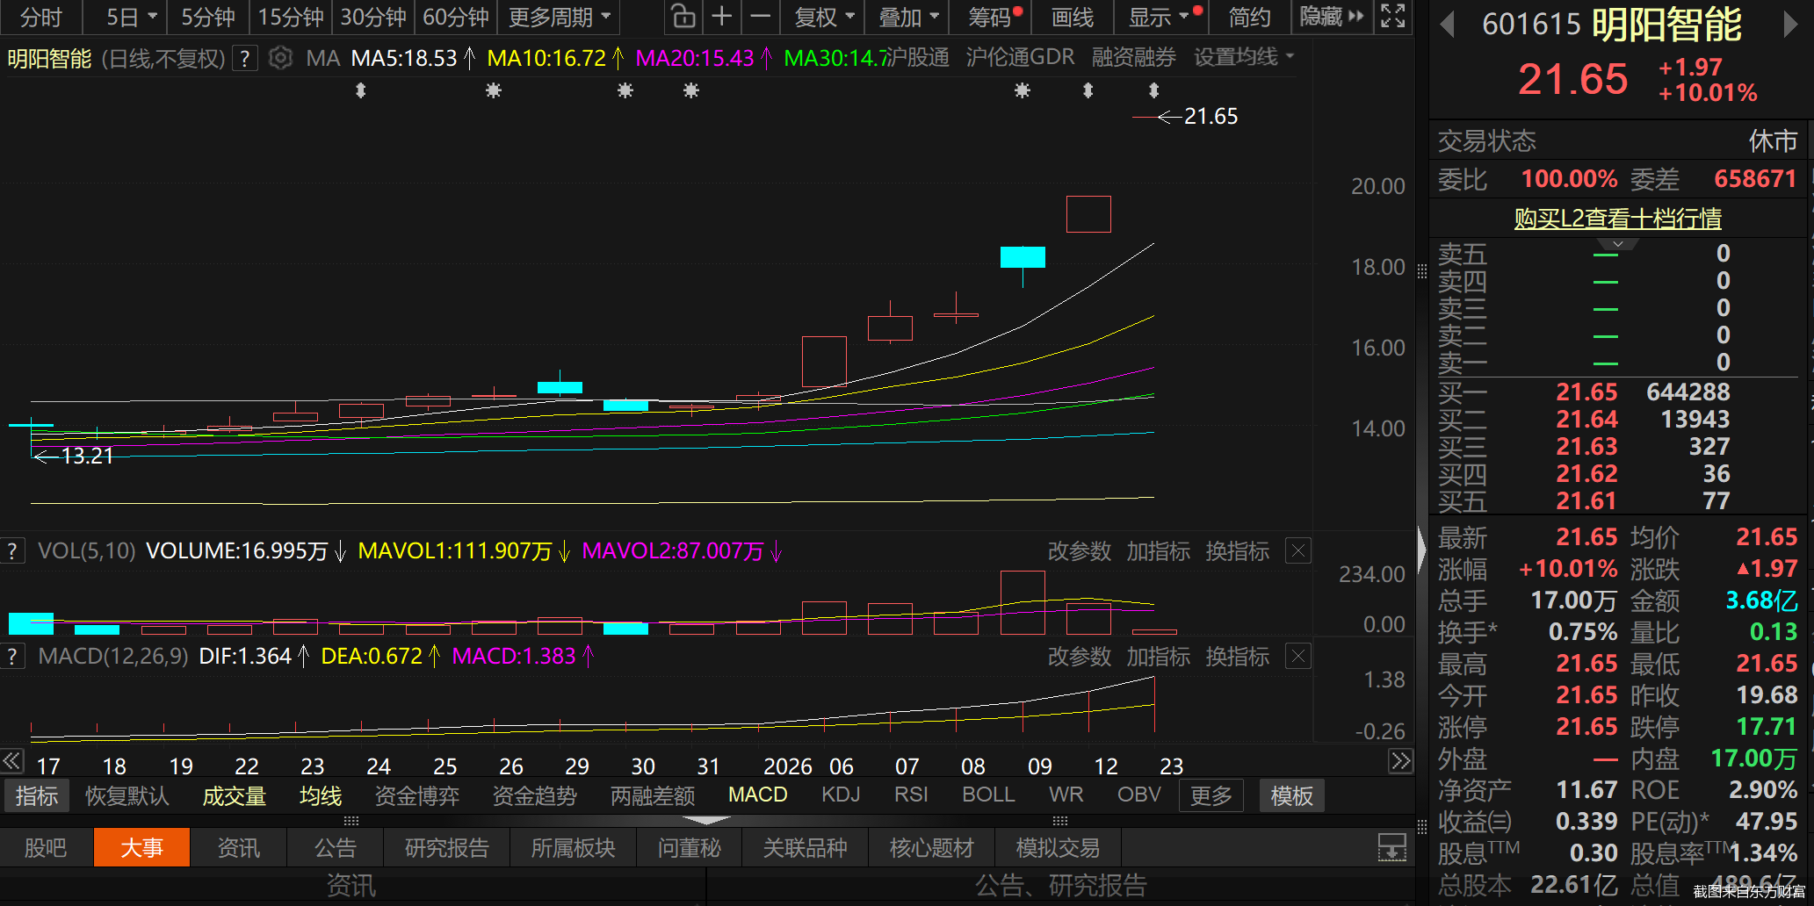The width and height of the screenshot is (1814, 906).
Task: Toggle the BOLL indicator
Action: coord(988,795)
